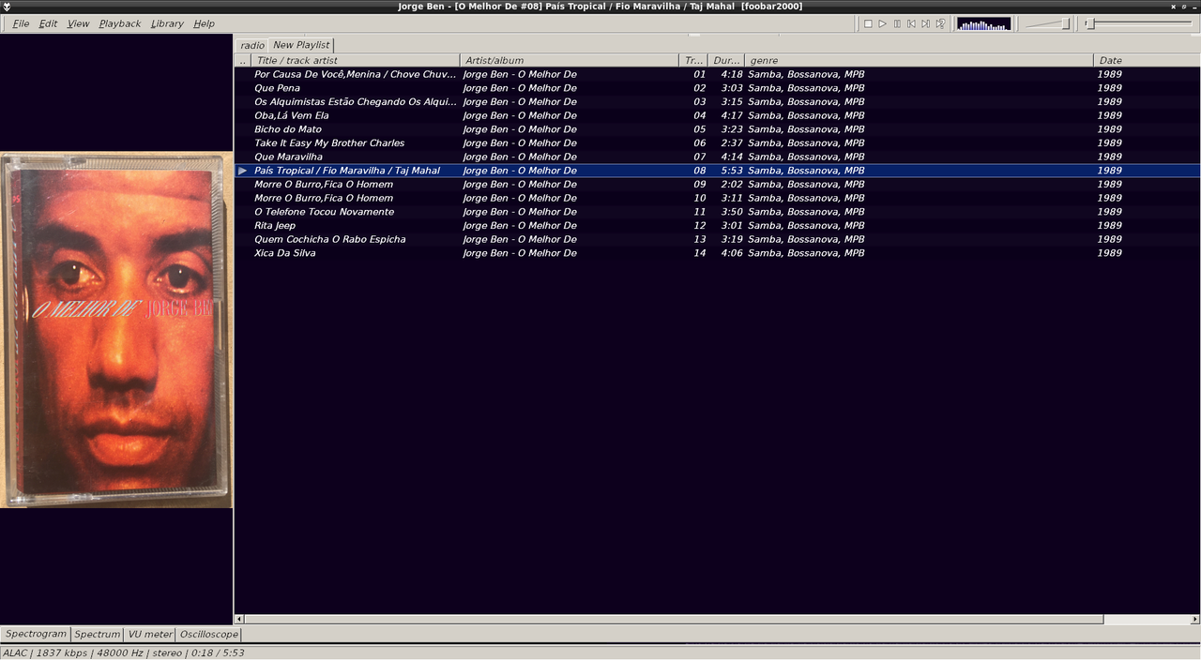Select track Os Alquimistas Estão Chegando

click(718, 101)
